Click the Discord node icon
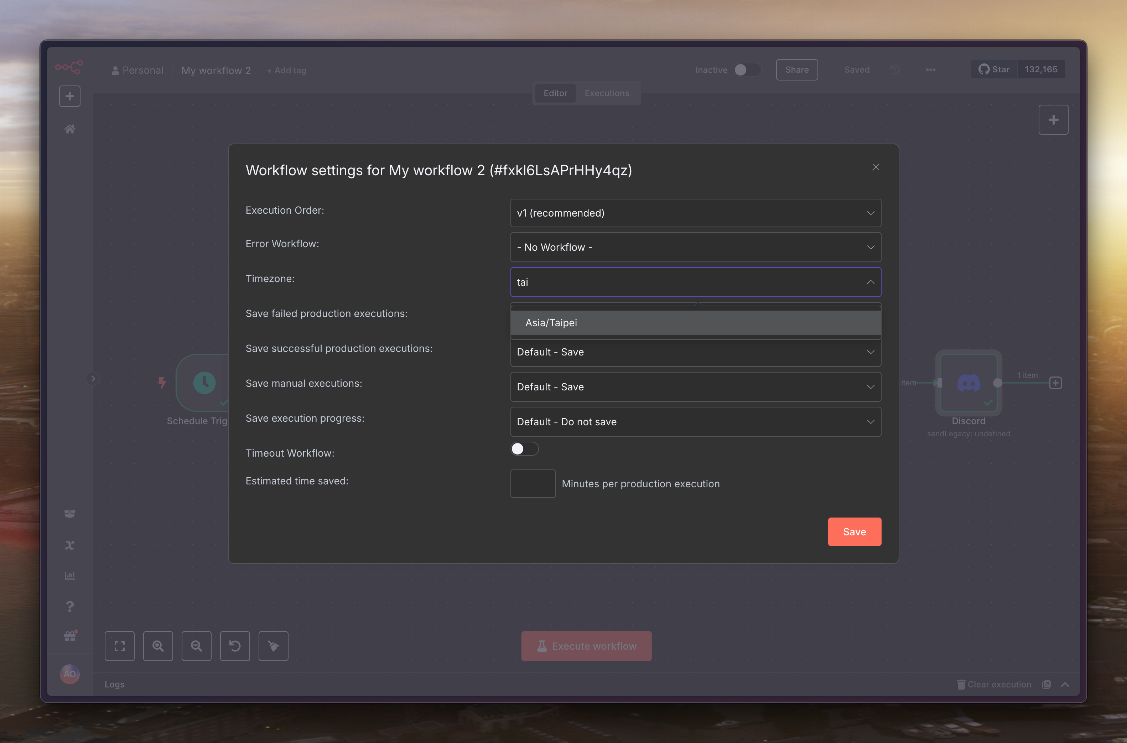Viewport: 1127px width, 743px height. pos(968,383)
